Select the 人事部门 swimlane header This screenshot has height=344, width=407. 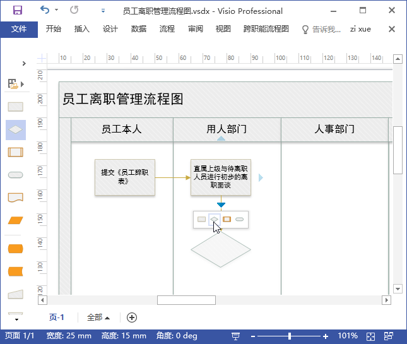tap(334, 129)
